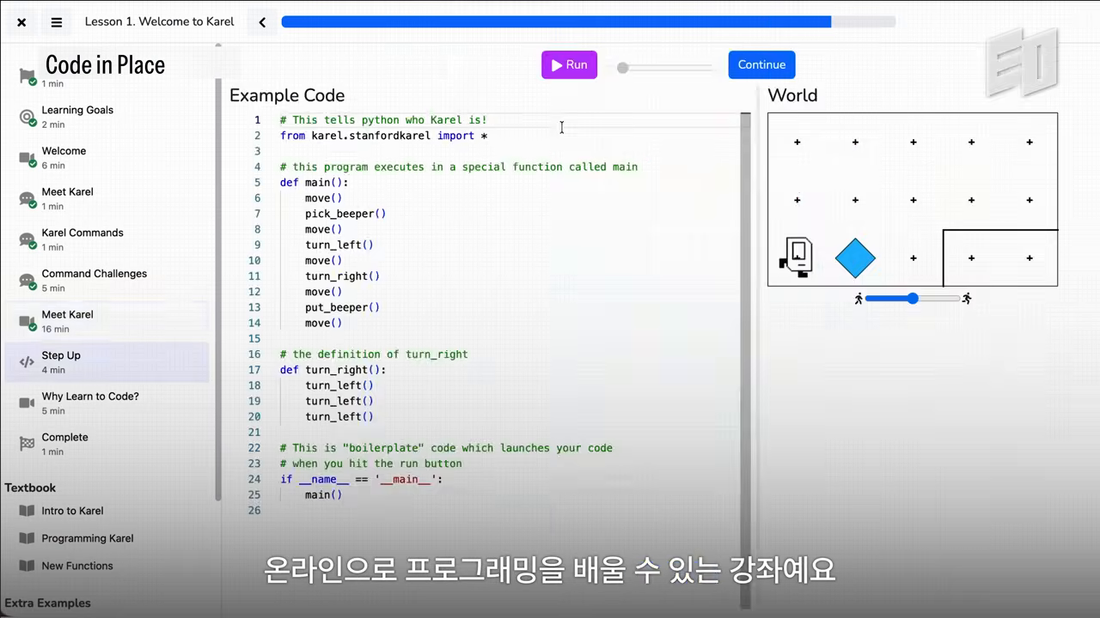
Task: Click line number 26 in the editor gutter
Action: (x=254, y=511)
